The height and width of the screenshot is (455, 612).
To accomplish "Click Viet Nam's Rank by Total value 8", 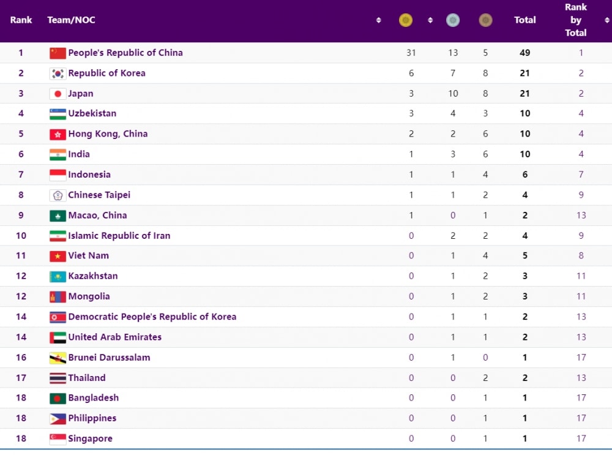I will (581, 256).
